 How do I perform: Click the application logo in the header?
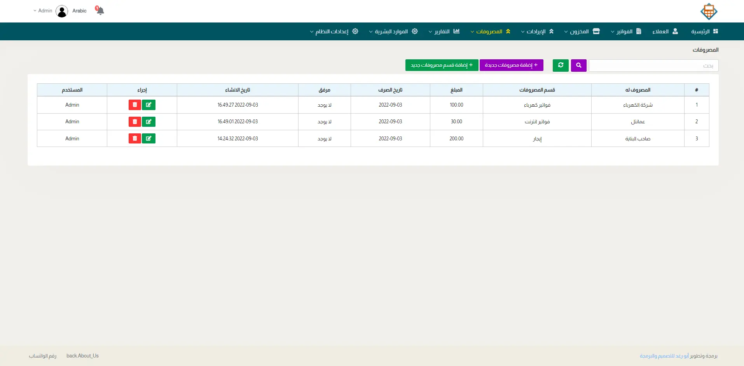(x=709, y=12)
